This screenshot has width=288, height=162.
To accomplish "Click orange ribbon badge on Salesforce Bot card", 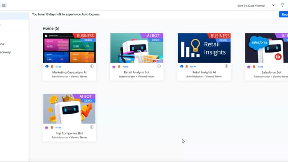I will (254, 67).
